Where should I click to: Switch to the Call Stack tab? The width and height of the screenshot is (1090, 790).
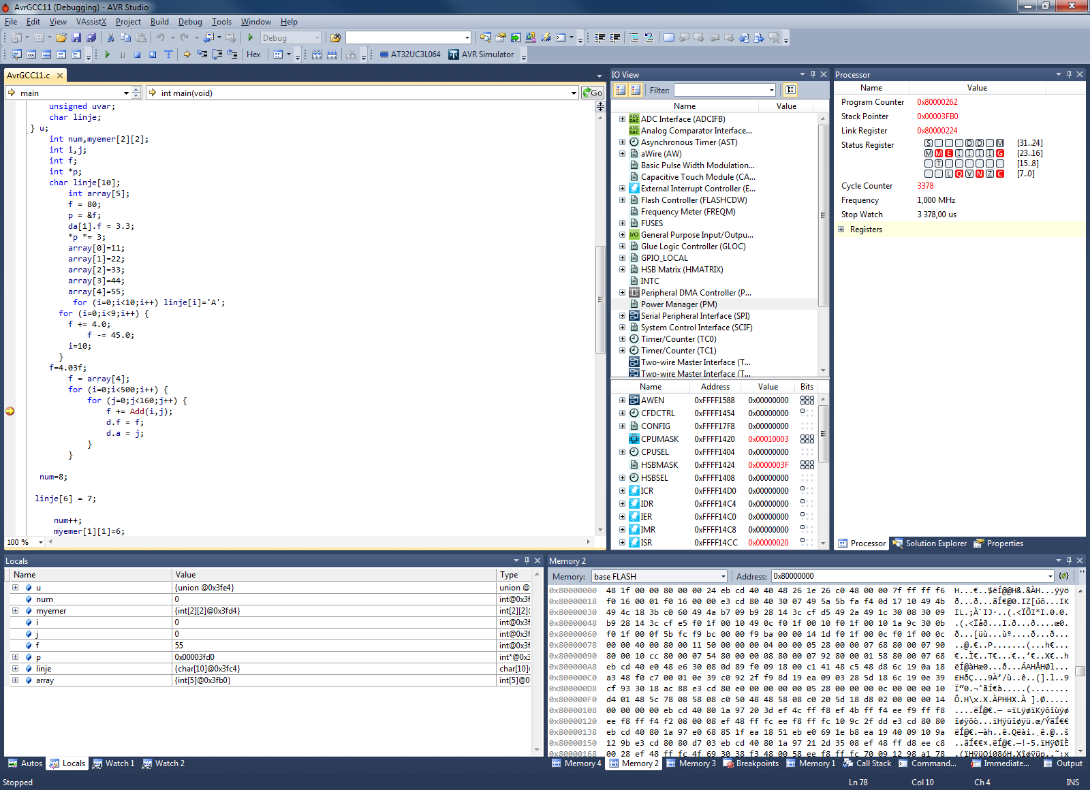point(867,763)
